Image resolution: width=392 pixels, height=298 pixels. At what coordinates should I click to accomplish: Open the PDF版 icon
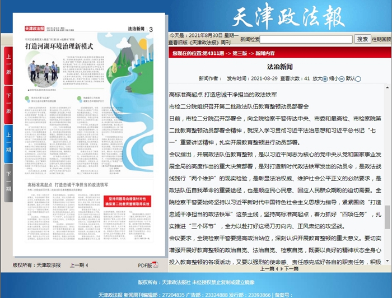point(155,265)
